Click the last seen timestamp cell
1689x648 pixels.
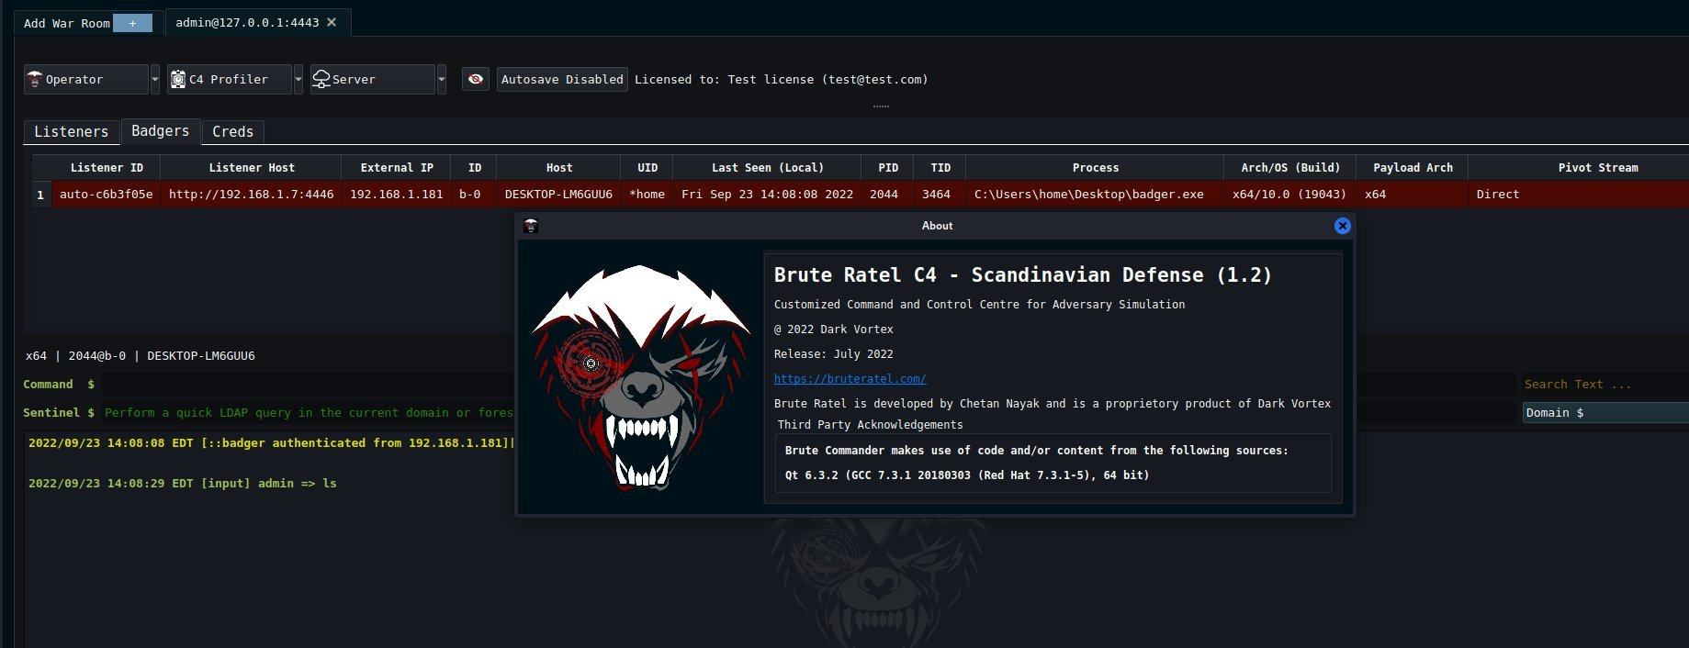(767, 194)
